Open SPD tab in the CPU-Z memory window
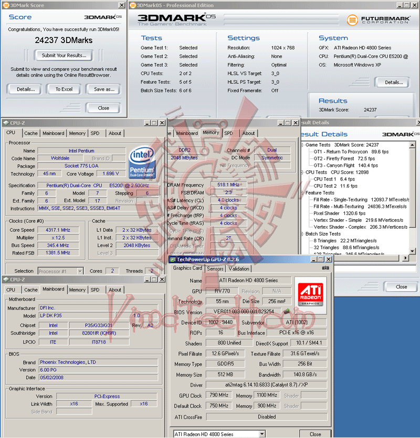The height and width of the screenshot is (438, 420). point(228,133)
